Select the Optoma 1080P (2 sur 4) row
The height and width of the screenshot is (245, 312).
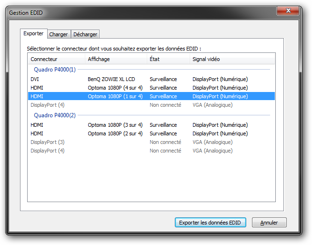click(x=114, y=133)
